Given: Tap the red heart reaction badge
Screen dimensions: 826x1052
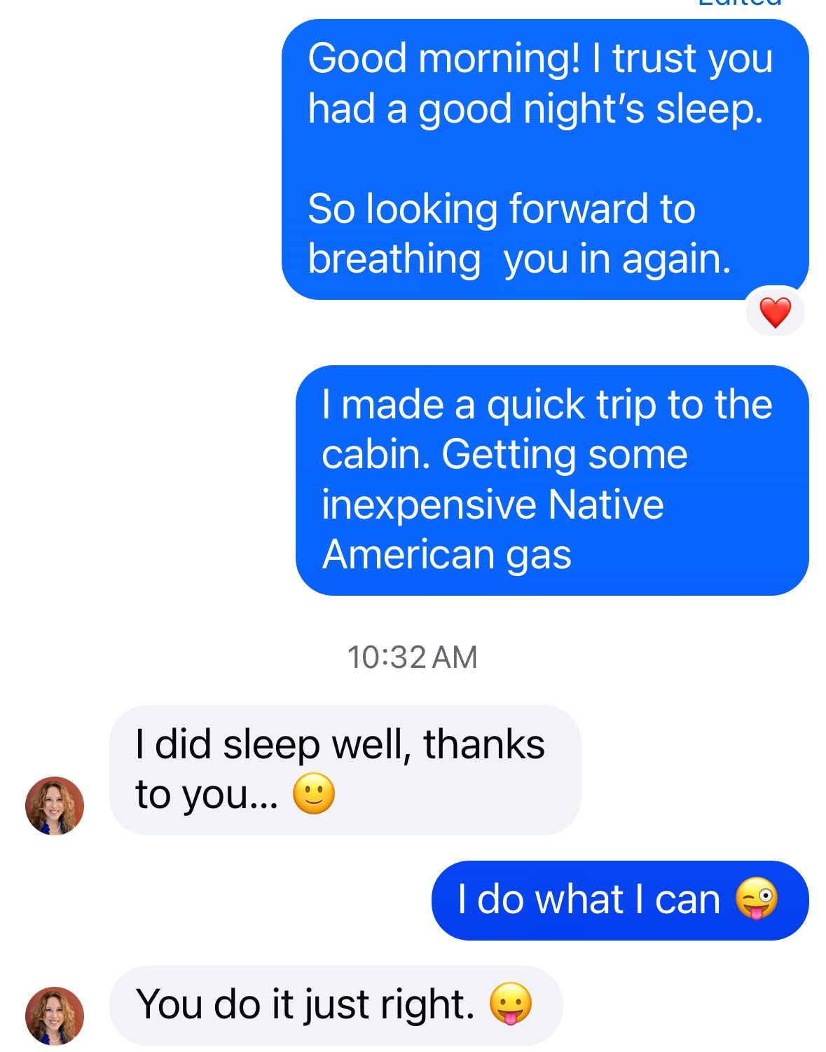Looking at the screenshot, I should point(775,312).
